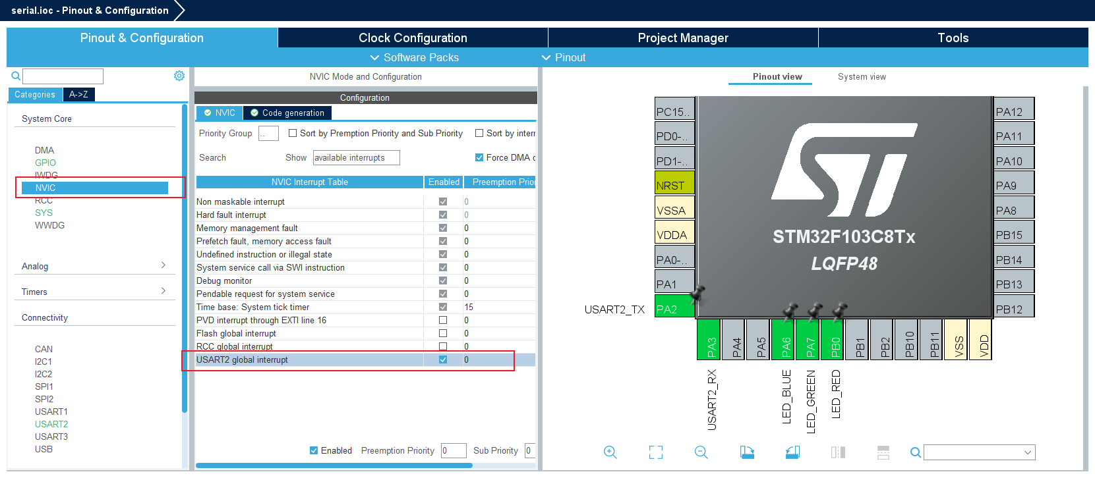Click the horizontal scrollbar under the NVIC table
The image size is (1095, 478).
point(334,465)
